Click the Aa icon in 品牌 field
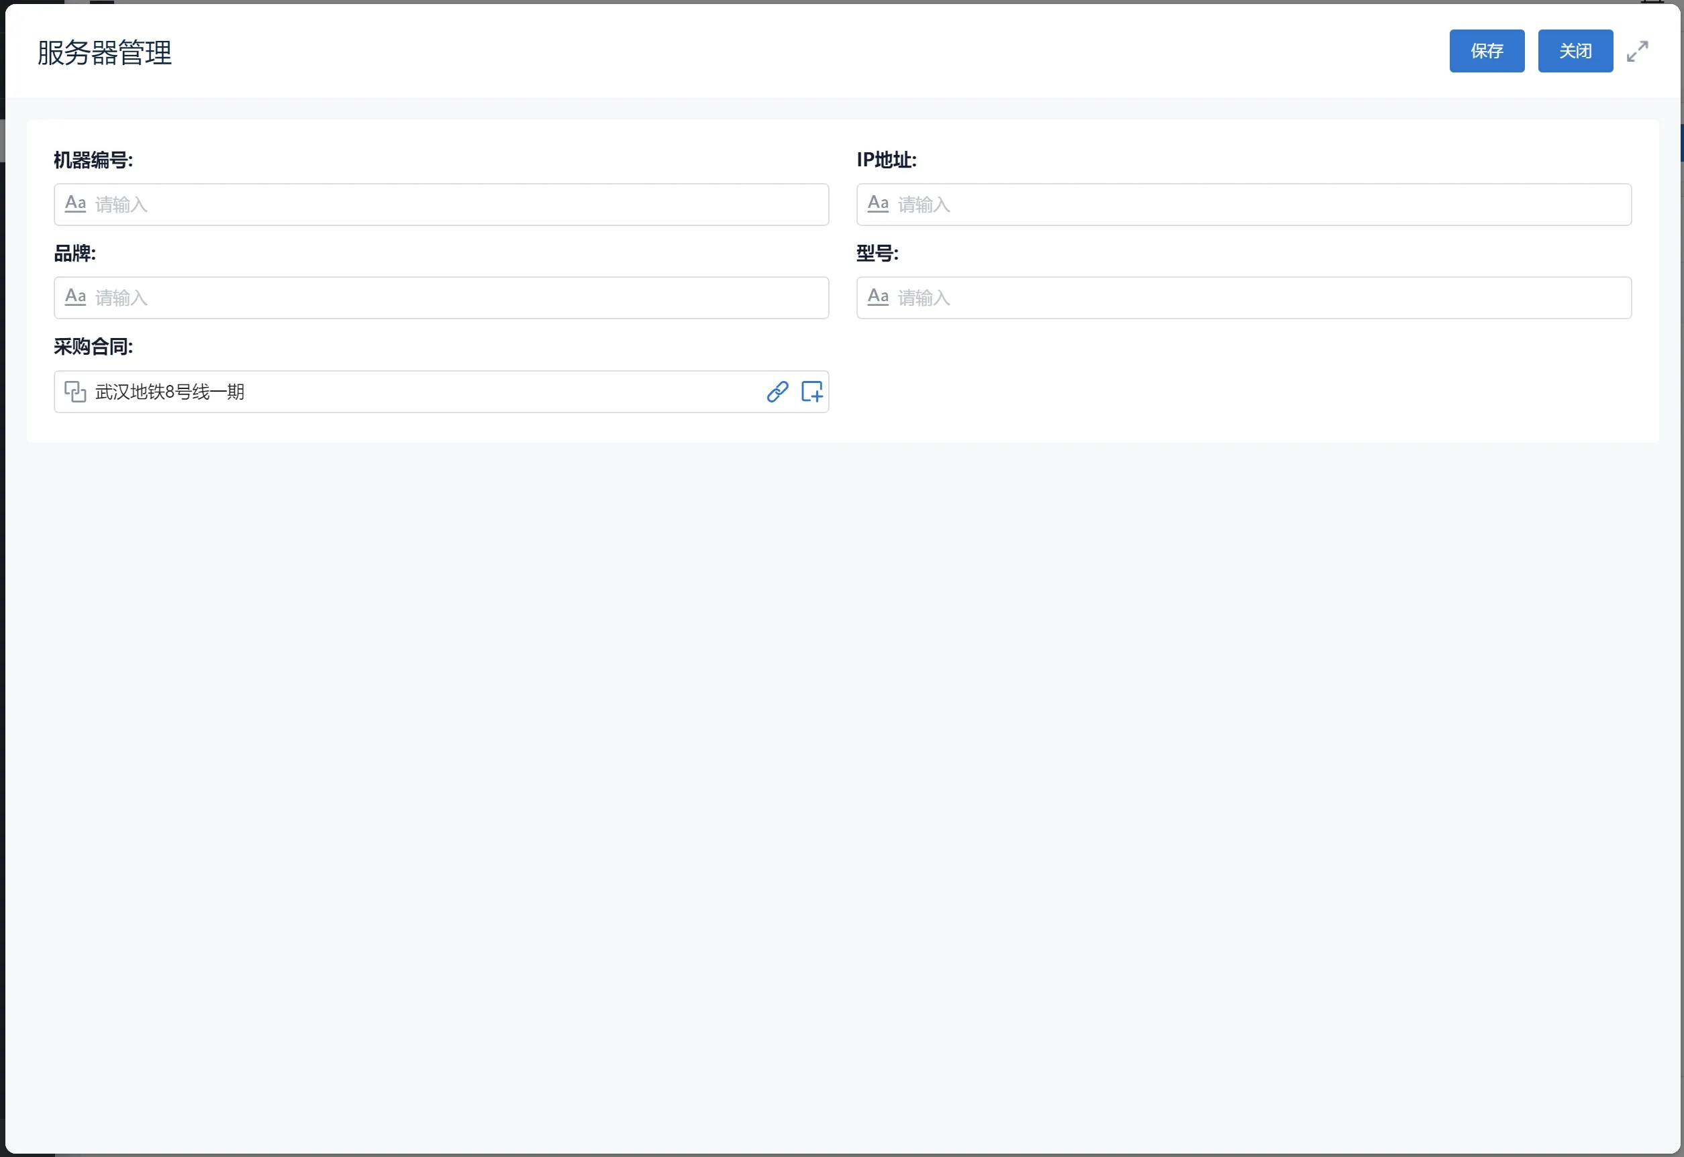Screen dimensions: 1684x1157 [75, 297]
